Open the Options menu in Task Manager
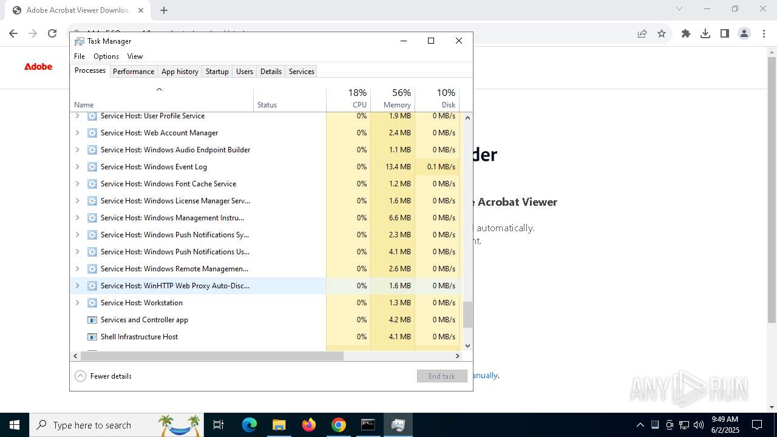This screenshot has height=437, width=777. [x=106, y=56]
